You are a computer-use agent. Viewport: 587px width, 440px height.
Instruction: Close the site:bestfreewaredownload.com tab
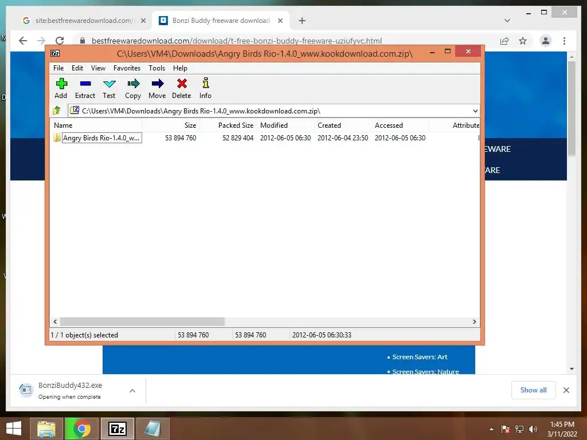(x=143, y=21)
